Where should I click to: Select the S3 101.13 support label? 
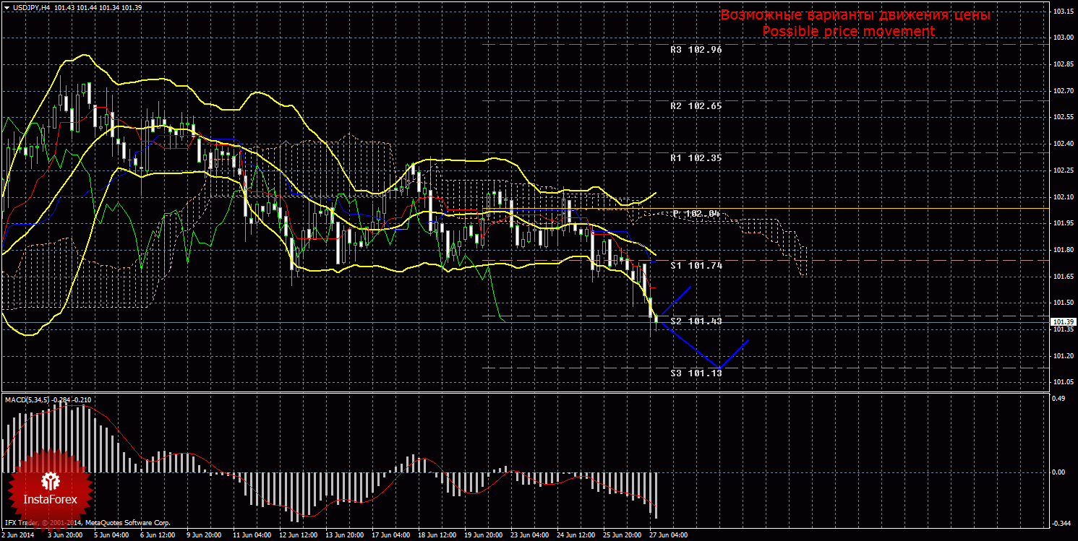pyautogui.click(x=696, y=373)
